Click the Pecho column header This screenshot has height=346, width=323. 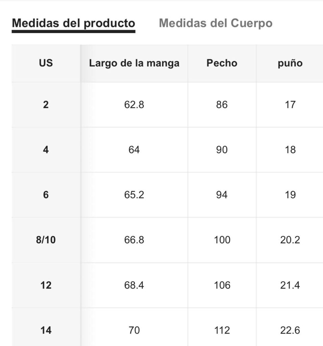[x=222, y=63]
